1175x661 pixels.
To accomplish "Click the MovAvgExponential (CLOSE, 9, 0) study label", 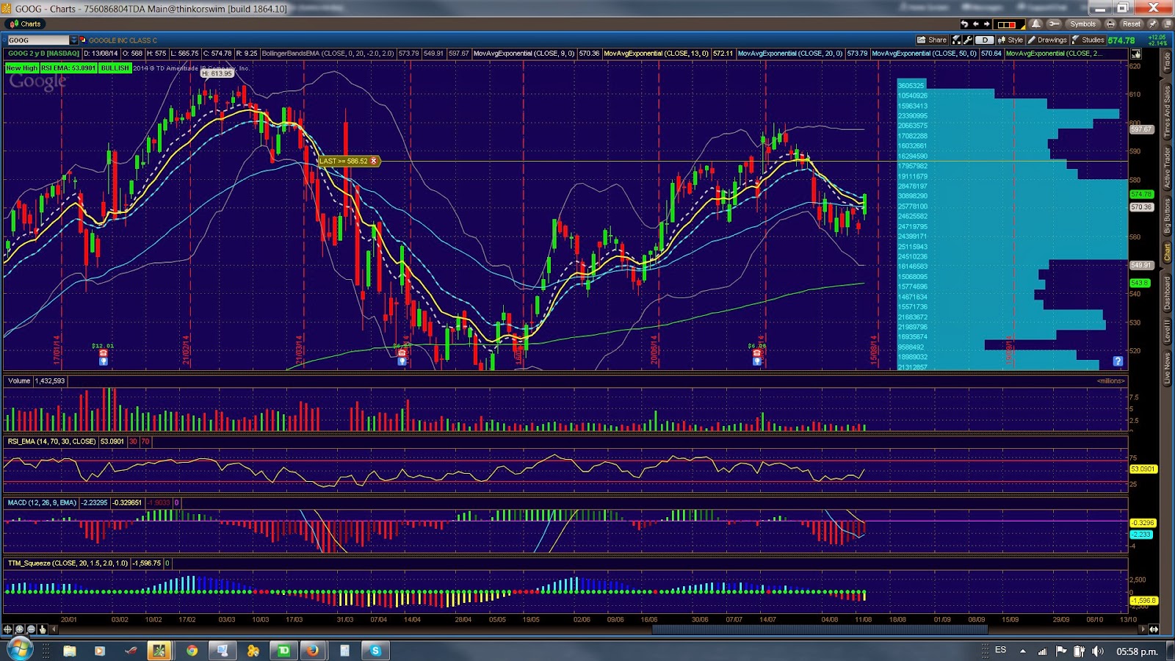I will (x=524, y=54).
